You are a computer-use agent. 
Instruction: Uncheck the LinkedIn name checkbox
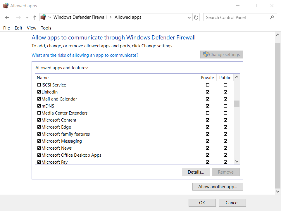[39, 92]
